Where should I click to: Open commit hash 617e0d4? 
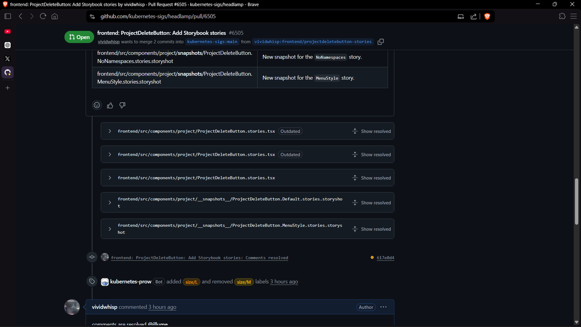tap(385, 258)
